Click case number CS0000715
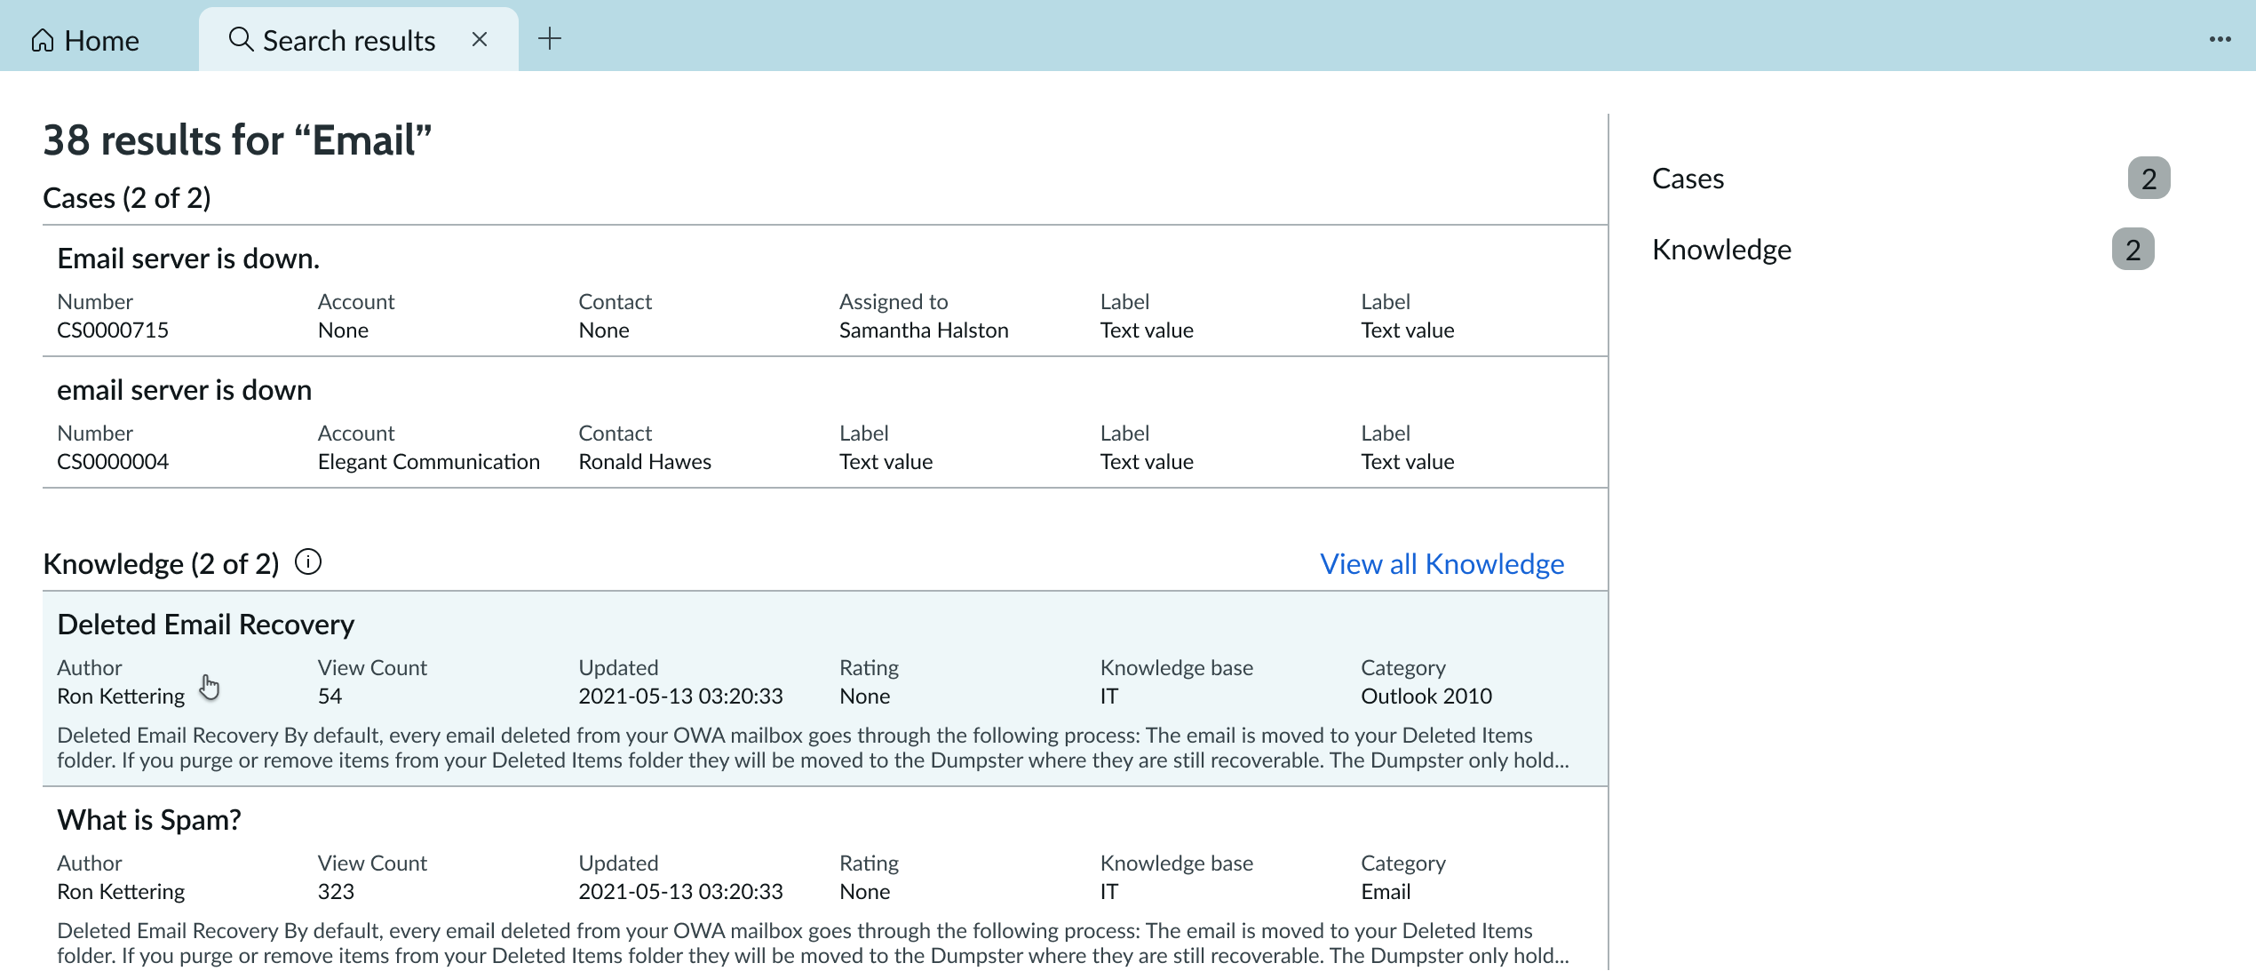The image size is (2256, 979). (x=113, y=330)
